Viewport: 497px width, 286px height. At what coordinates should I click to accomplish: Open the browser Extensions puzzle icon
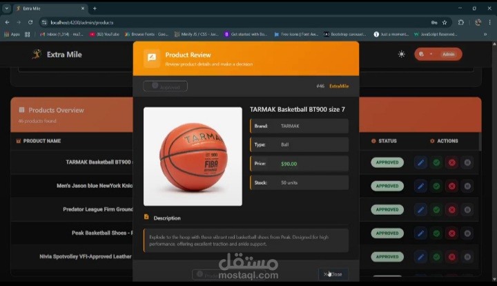461,23
